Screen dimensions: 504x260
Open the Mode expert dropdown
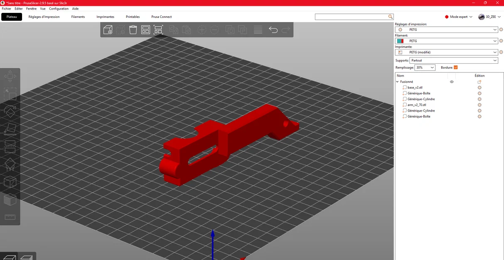459,17
